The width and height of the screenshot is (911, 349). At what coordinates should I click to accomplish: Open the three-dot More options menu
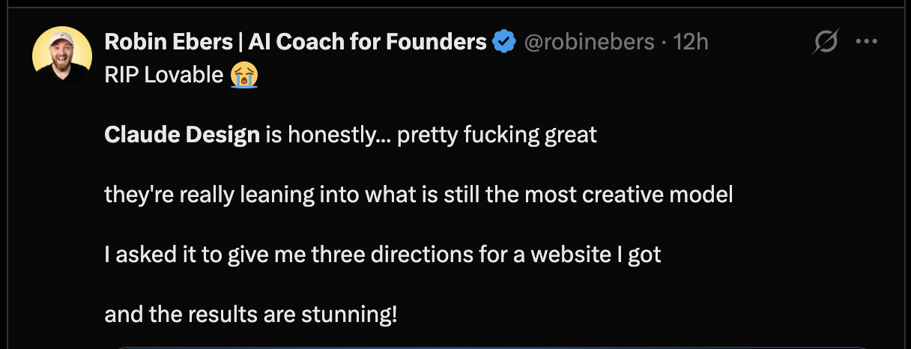[x=866, y=43]
